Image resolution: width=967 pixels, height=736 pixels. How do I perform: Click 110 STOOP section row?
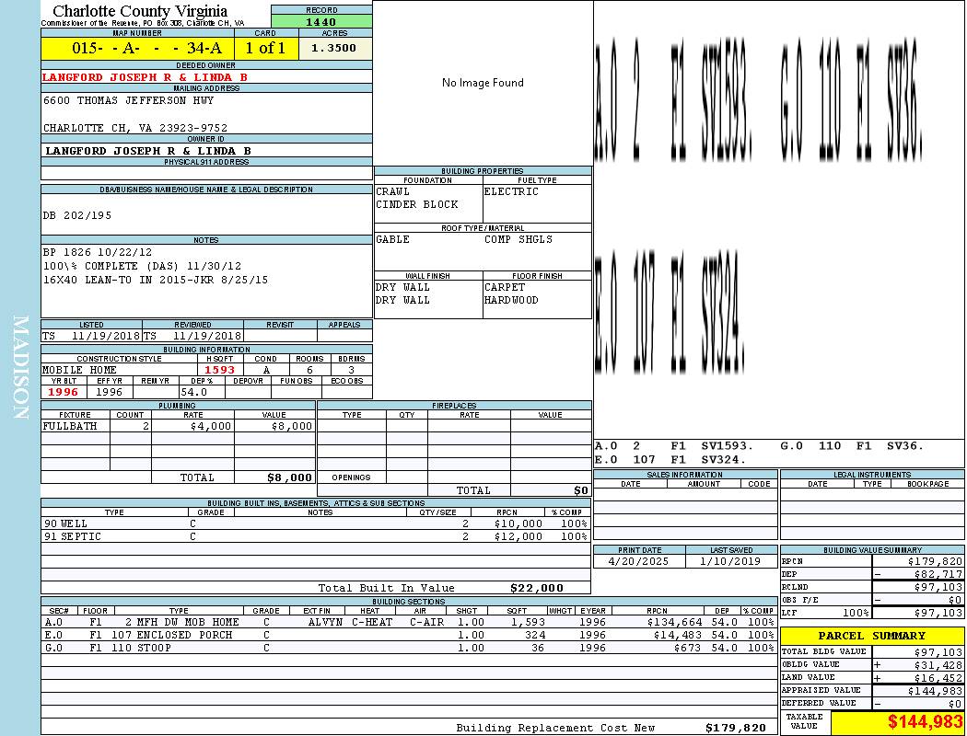pyautogui.click(x=410, y=648)
